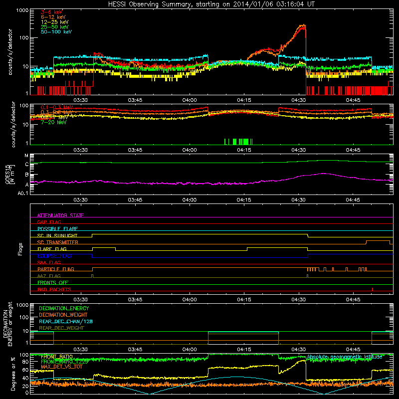The image size is (399, 399).
Task: Click the top panel counts/s/detector axis label
Action: 10,52
